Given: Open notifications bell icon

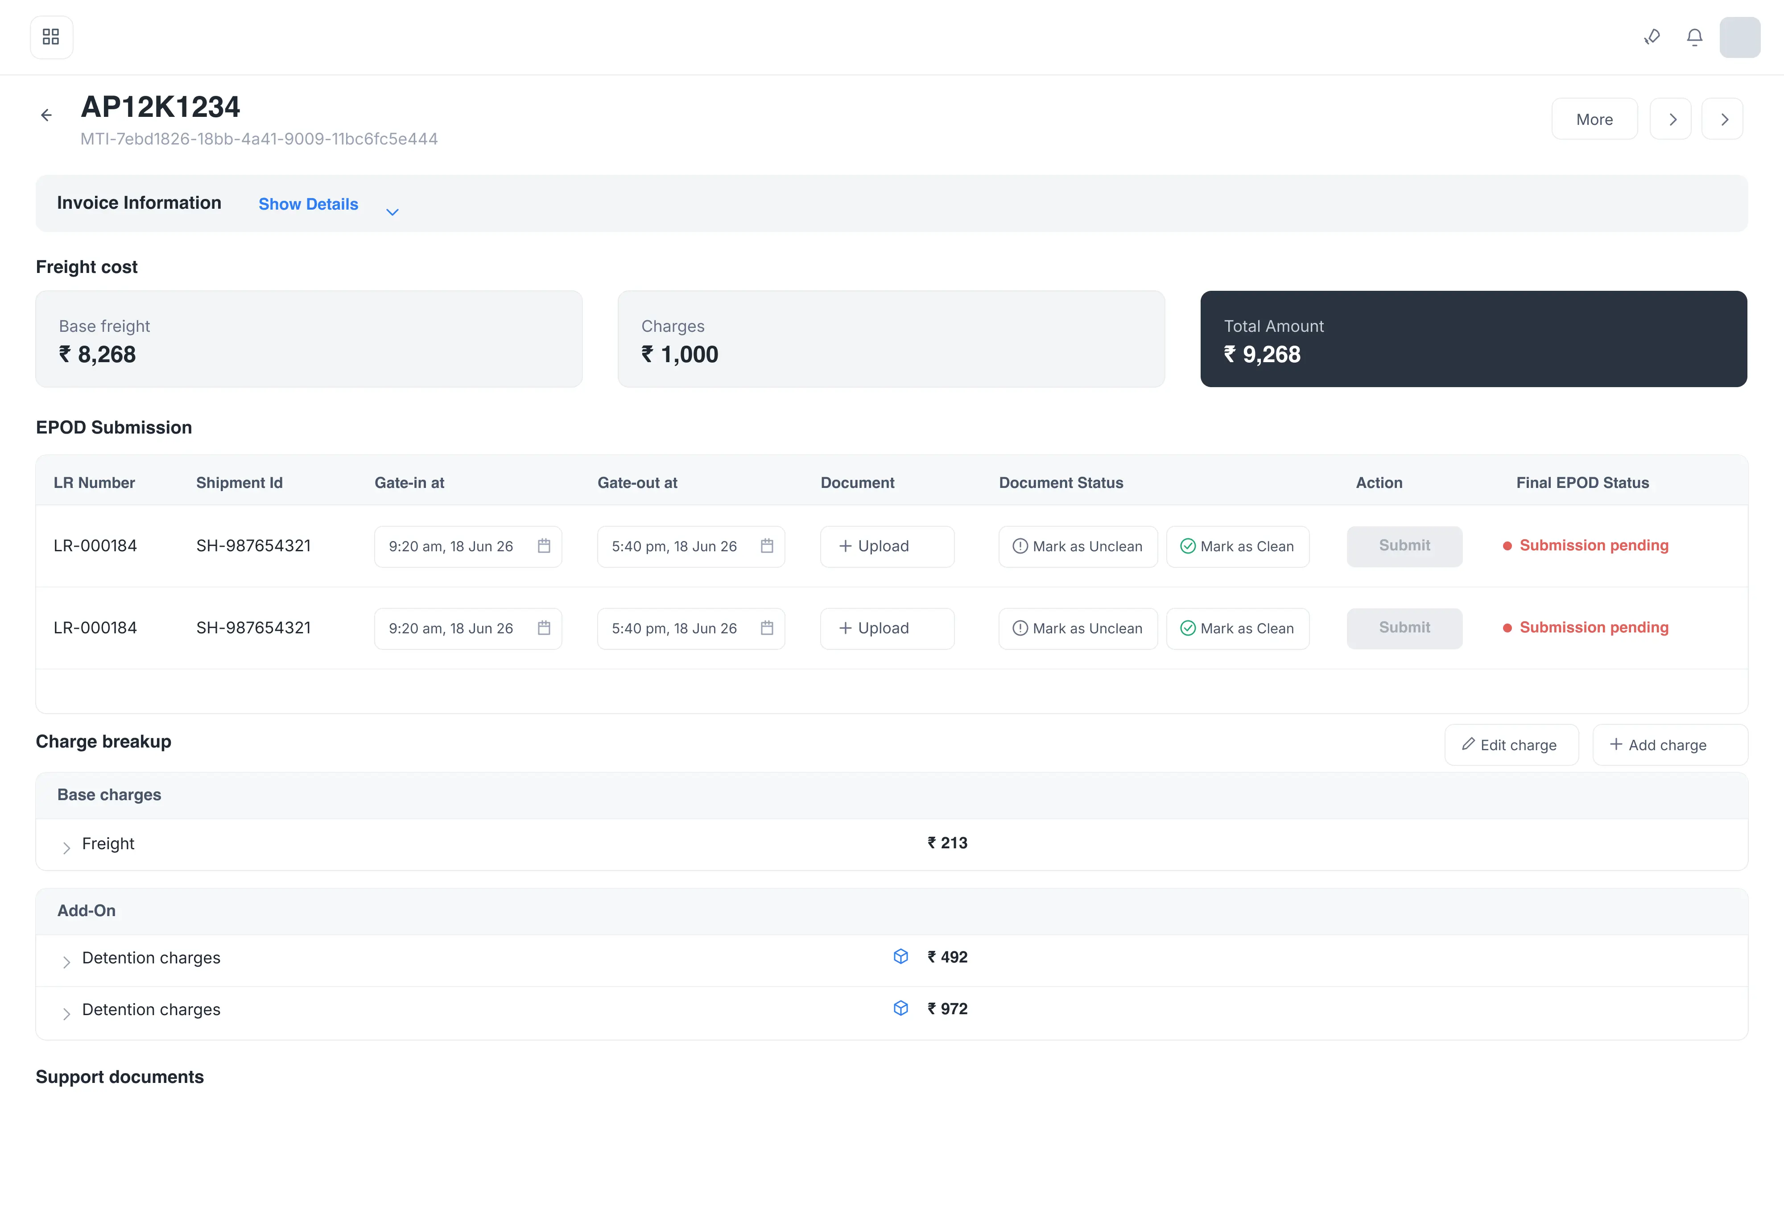Looking at the screenshot, I should tap(1694, 37).
